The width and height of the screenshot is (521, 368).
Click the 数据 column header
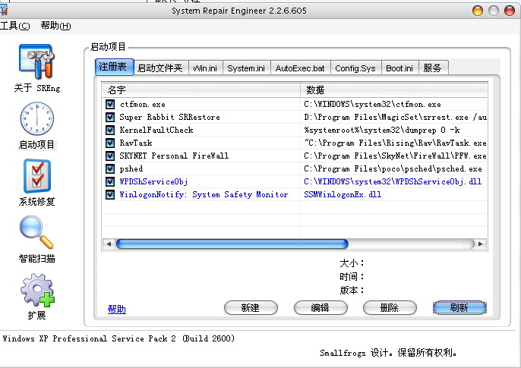(393, 90)
